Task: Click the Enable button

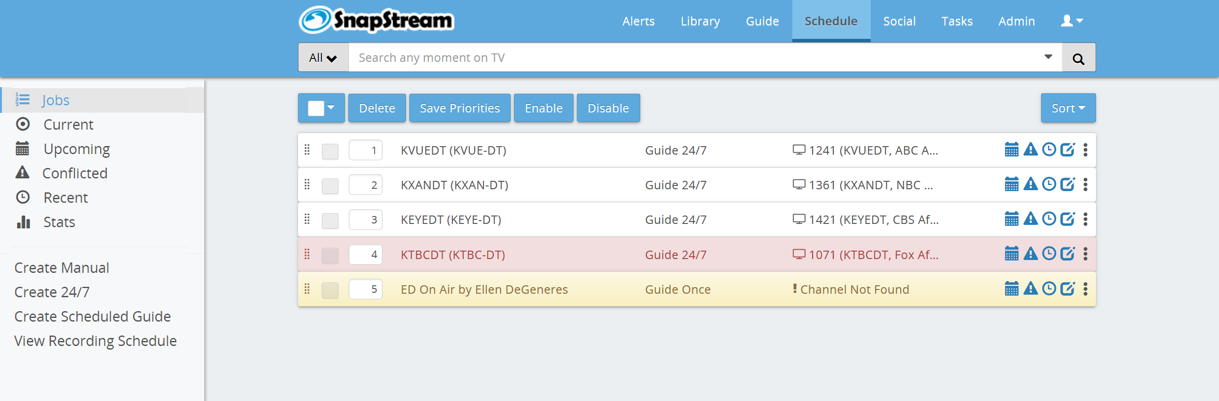Action: click(x=544, y=108)
